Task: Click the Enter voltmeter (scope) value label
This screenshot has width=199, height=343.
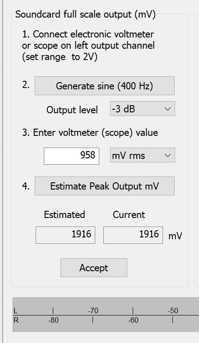Action: coord(90,133)
